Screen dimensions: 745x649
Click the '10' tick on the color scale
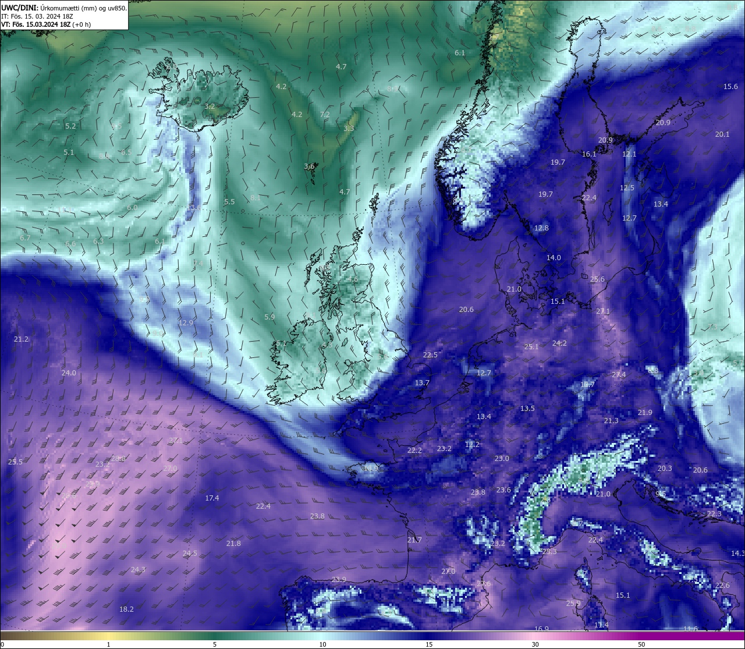point(322,644)
